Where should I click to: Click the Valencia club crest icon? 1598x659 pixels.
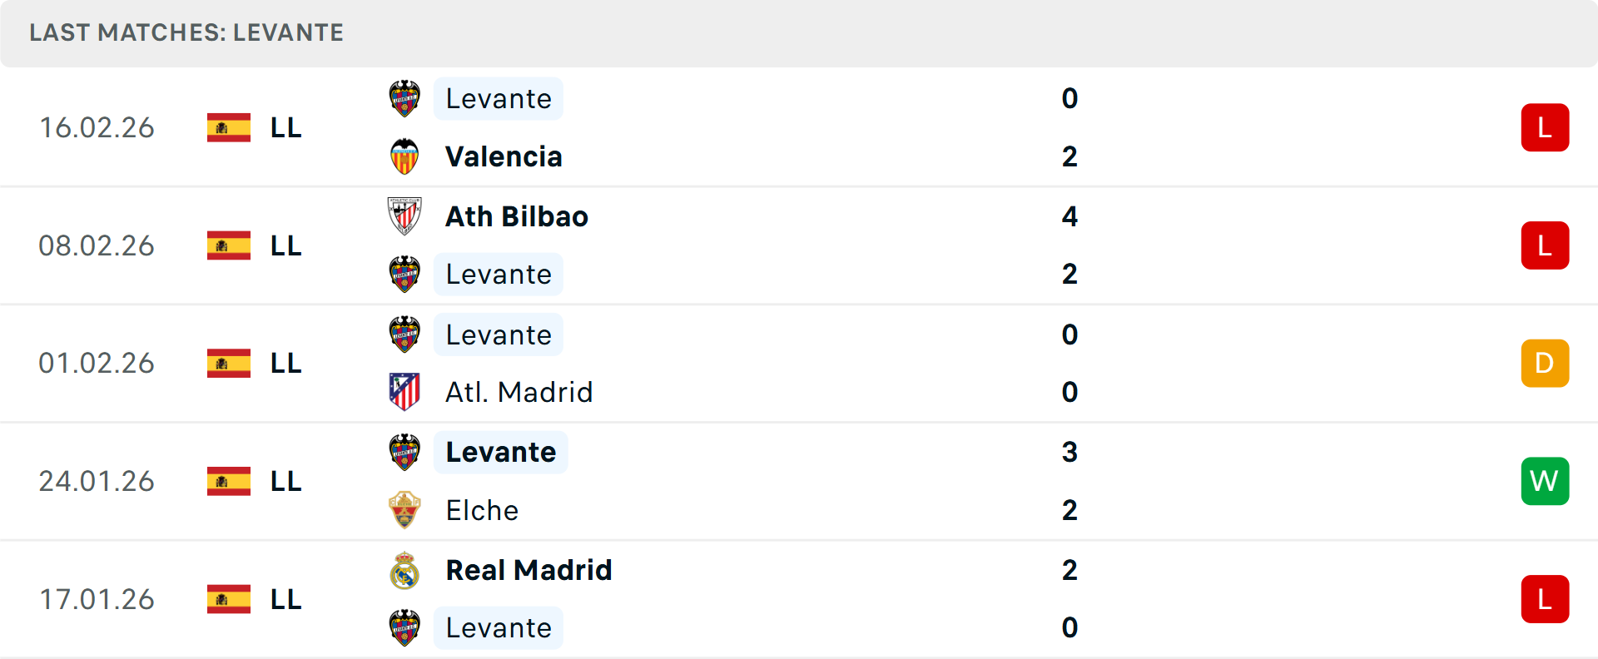(x=404, y=156)
